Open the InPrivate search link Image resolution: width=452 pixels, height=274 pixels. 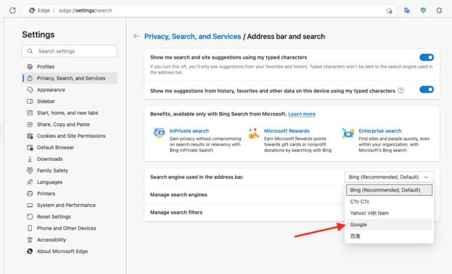189,131
